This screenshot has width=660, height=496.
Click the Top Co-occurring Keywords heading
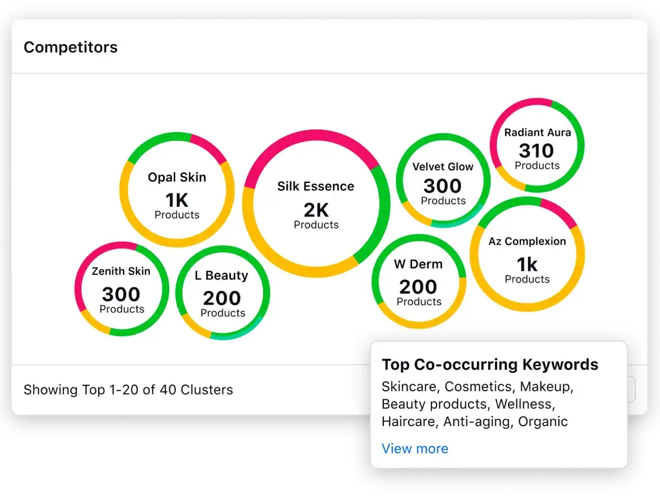pyautogui.click(x=490, y=364)
